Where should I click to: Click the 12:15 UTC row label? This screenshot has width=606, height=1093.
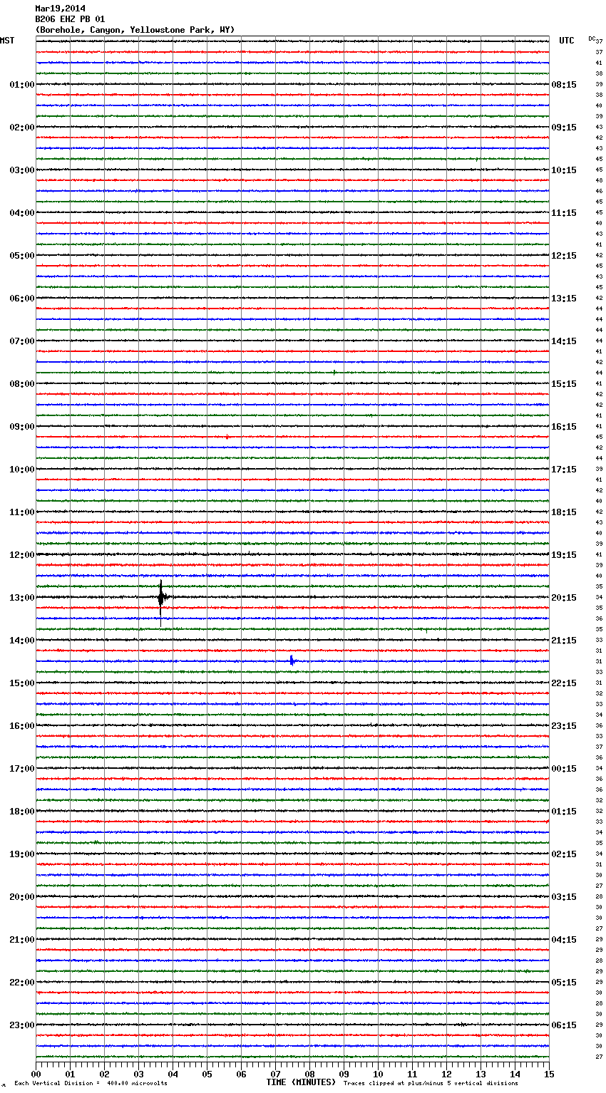pos(564,256)
